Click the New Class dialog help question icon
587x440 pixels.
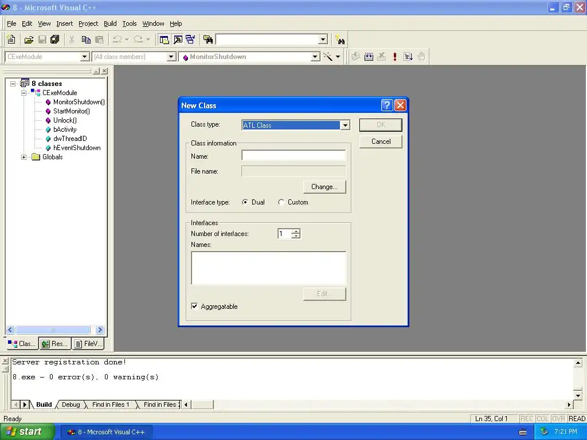[387, 105]
